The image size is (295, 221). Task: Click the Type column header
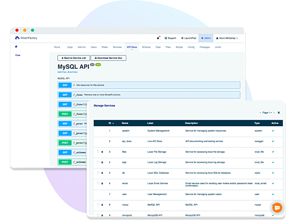[x=257, y=123]
